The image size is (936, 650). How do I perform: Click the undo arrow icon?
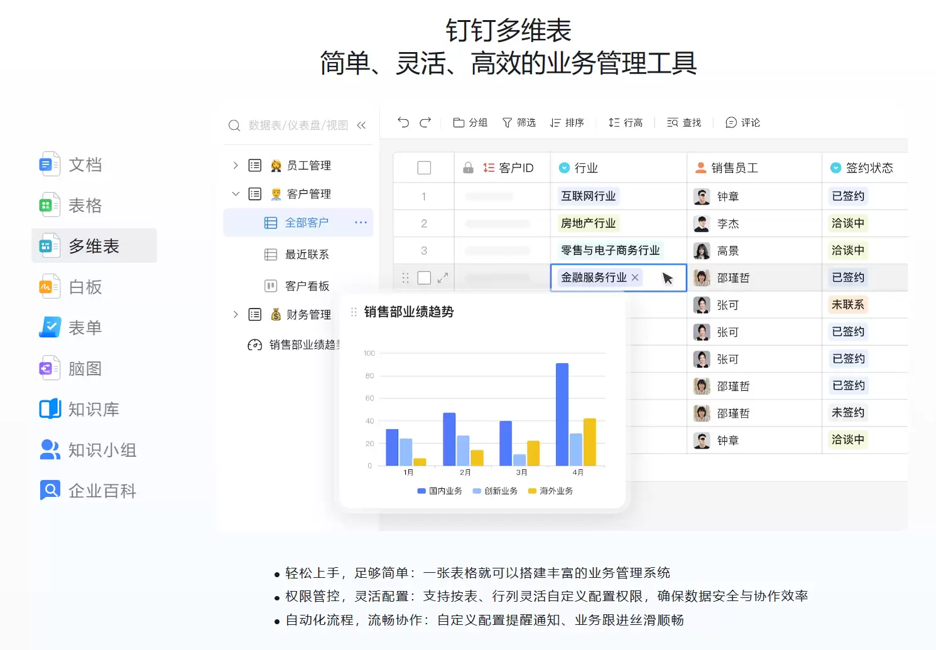click(x=403, y=122)
